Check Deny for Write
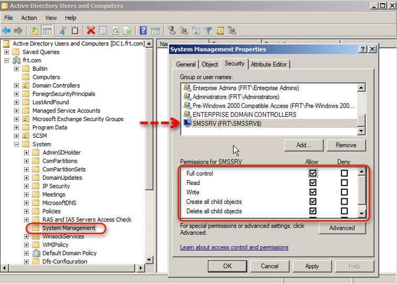The image size is (397, 284). 344,192
